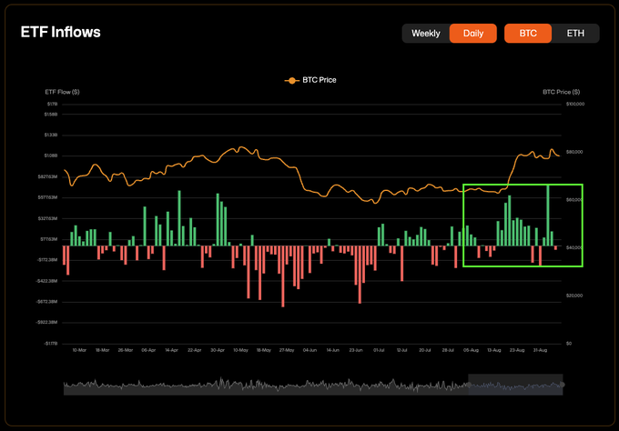Click the $80,000 price axis label
The height and width of the screenshot is (431, 619).
tap(574, 152)
